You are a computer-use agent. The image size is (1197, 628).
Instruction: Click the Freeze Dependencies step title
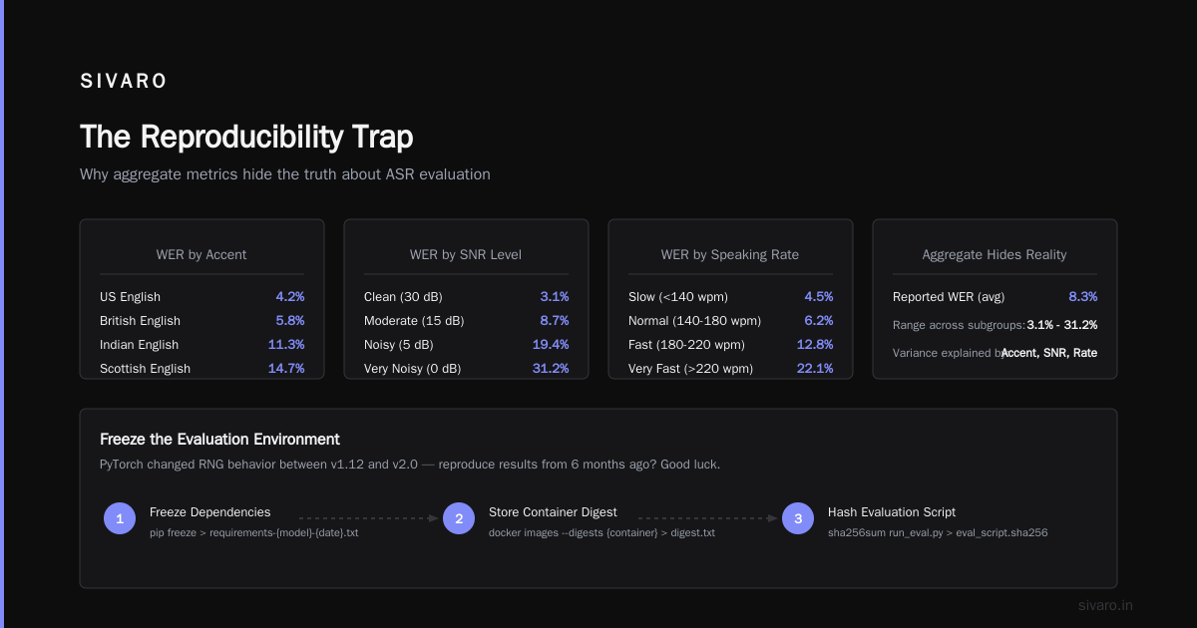[x=209, y=511]
